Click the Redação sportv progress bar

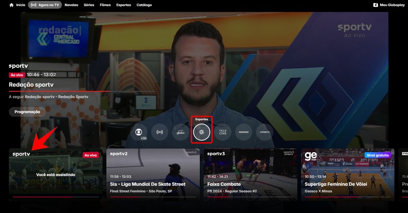coord(82,91)
